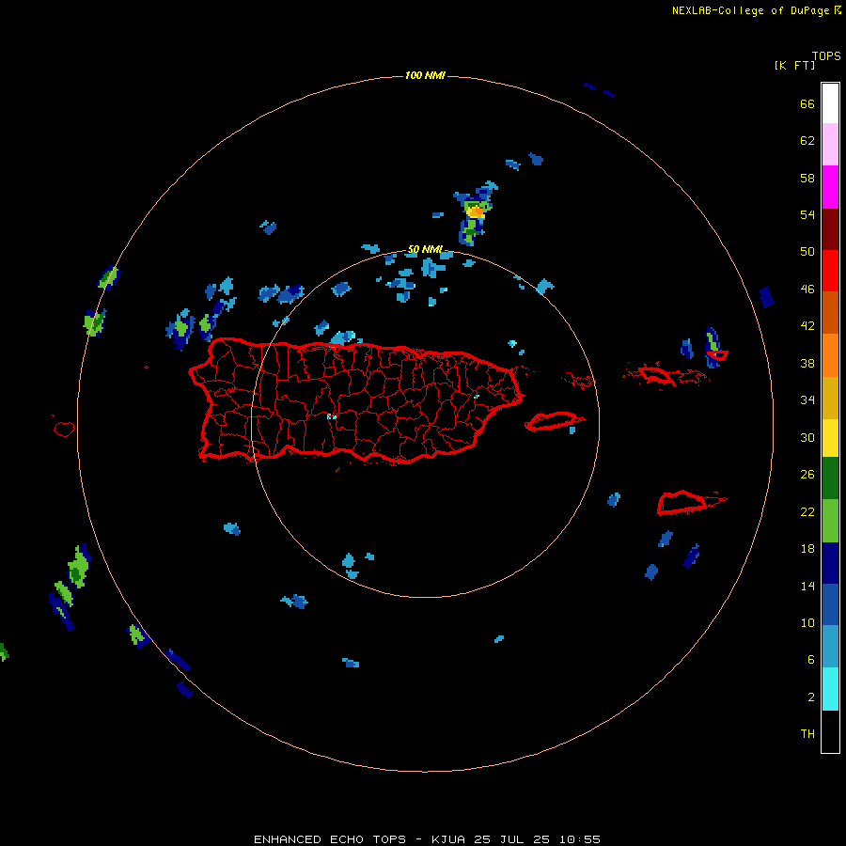Pick the light blue legend swatch
This screenshot has width=846, height=846.
tap(830, 647)
